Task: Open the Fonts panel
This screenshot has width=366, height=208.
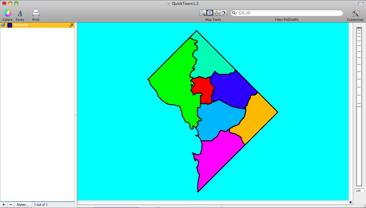Action: coord(20,13)
